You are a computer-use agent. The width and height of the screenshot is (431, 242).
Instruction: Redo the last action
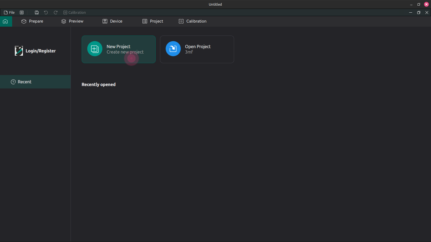coord(55,12)
